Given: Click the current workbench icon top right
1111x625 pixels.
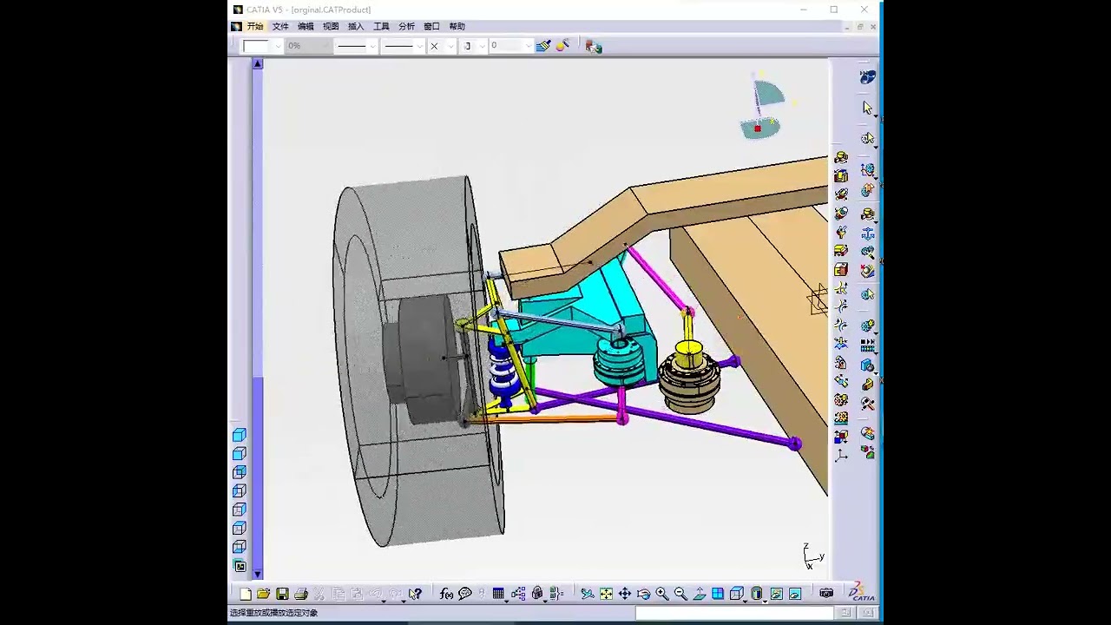Looking at the screenshot, I should coord(867,77).
